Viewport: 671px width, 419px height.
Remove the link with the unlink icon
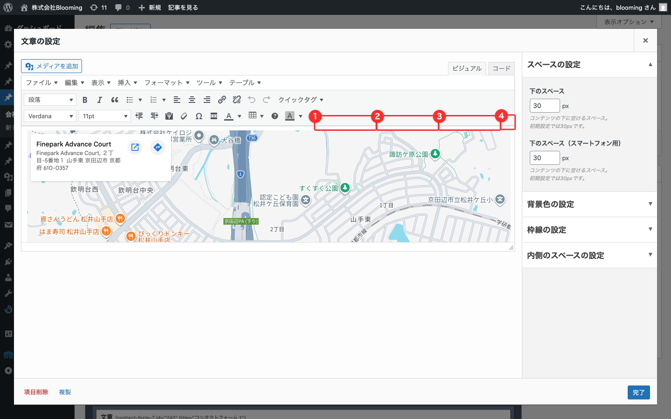pos(237,100)
